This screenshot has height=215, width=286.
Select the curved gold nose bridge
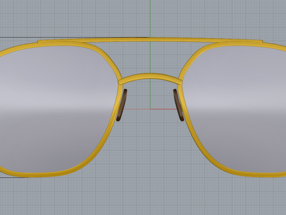[150, 76]
